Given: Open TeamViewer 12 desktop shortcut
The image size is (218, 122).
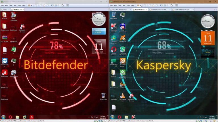Looking at the screenshot, I should 5,62.
